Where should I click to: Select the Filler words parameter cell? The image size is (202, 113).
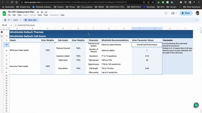(93, 73)
